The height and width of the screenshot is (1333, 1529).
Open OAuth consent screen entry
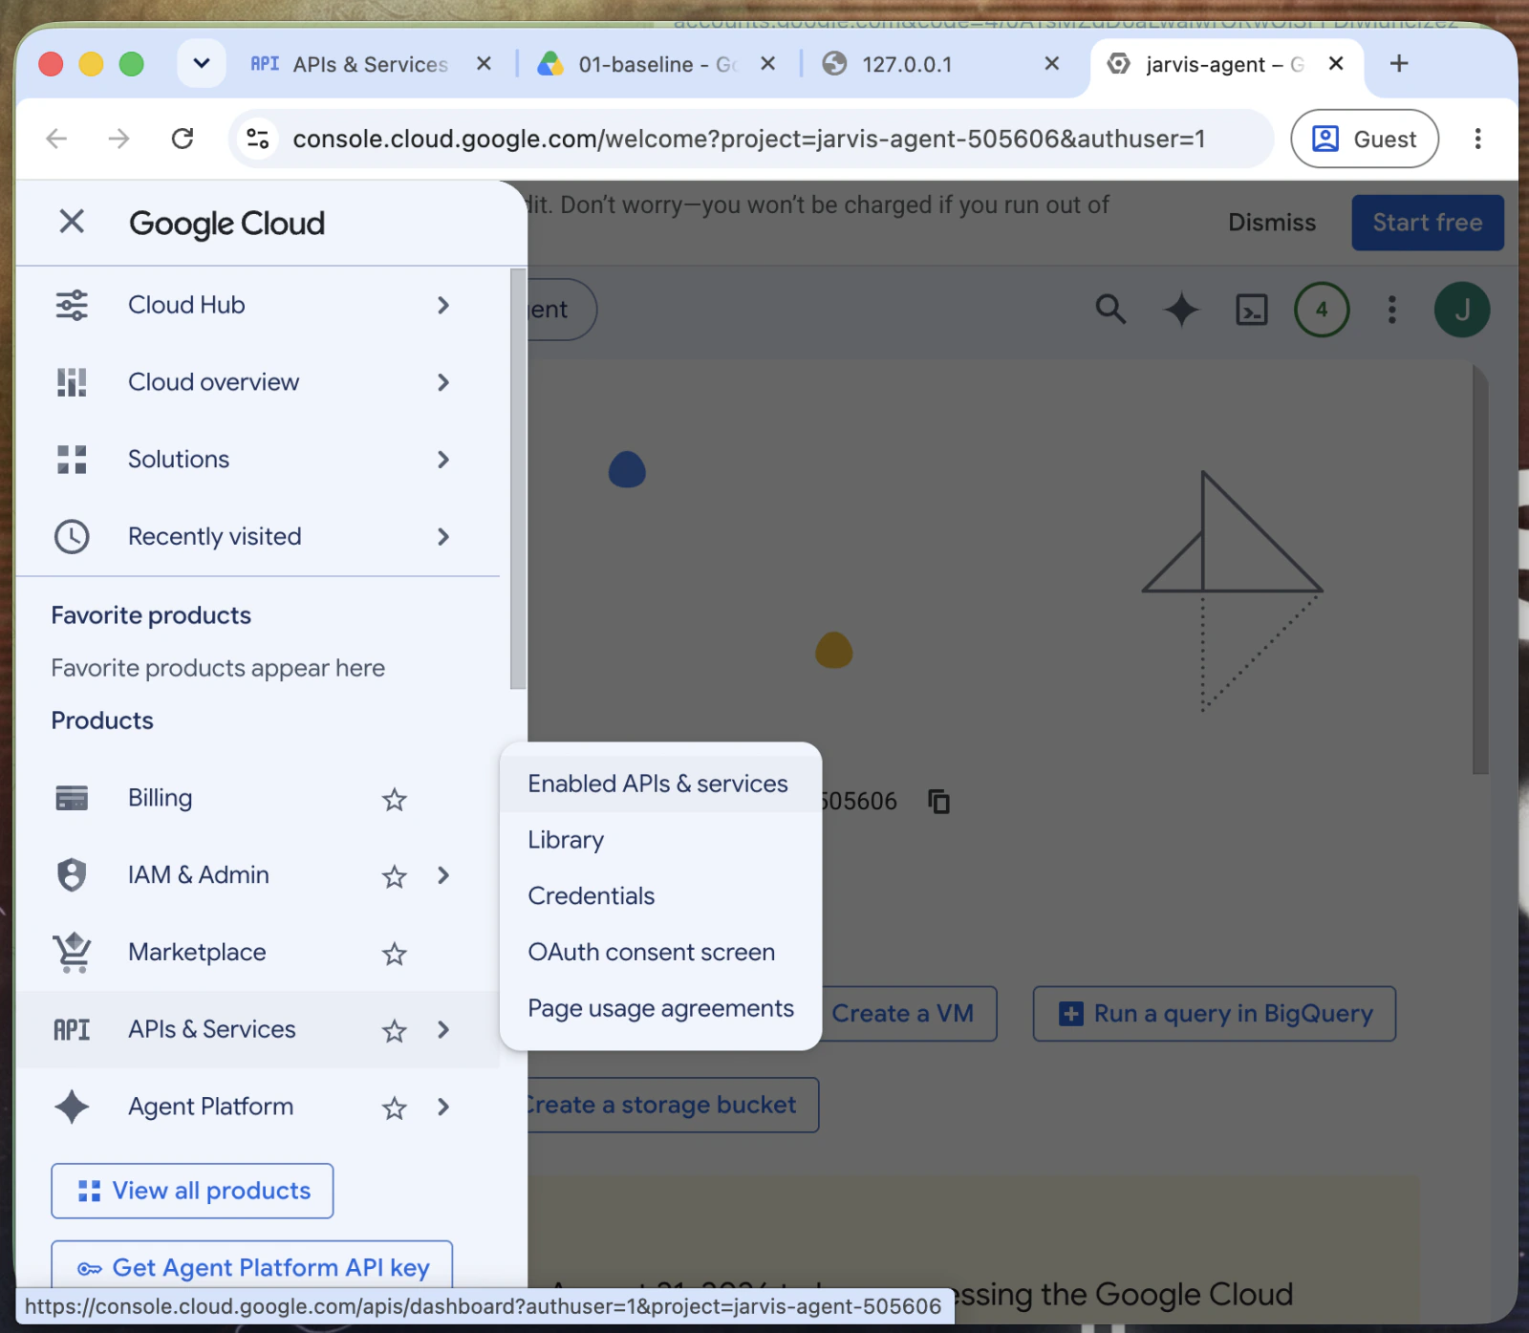tap(660, 953)
